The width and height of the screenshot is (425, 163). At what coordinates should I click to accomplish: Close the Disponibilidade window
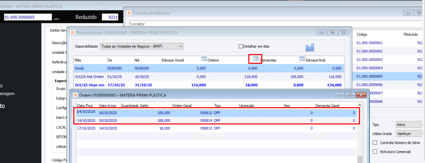coord(344,32)
